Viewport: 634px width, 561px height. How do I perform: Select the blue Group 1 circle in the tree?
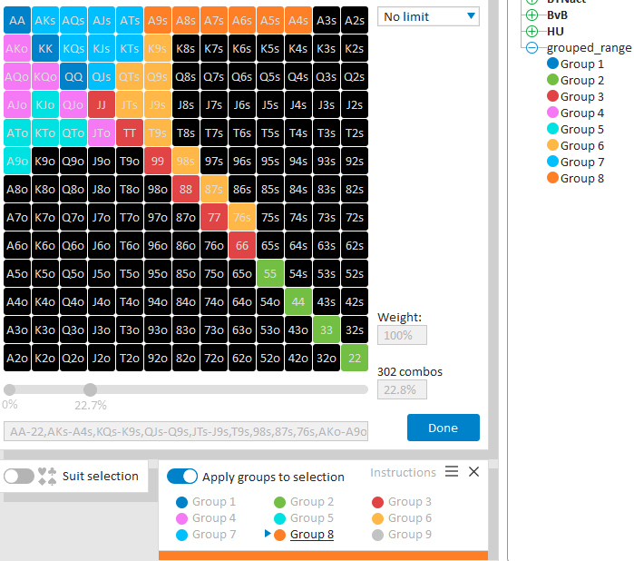tap(552, 64)
